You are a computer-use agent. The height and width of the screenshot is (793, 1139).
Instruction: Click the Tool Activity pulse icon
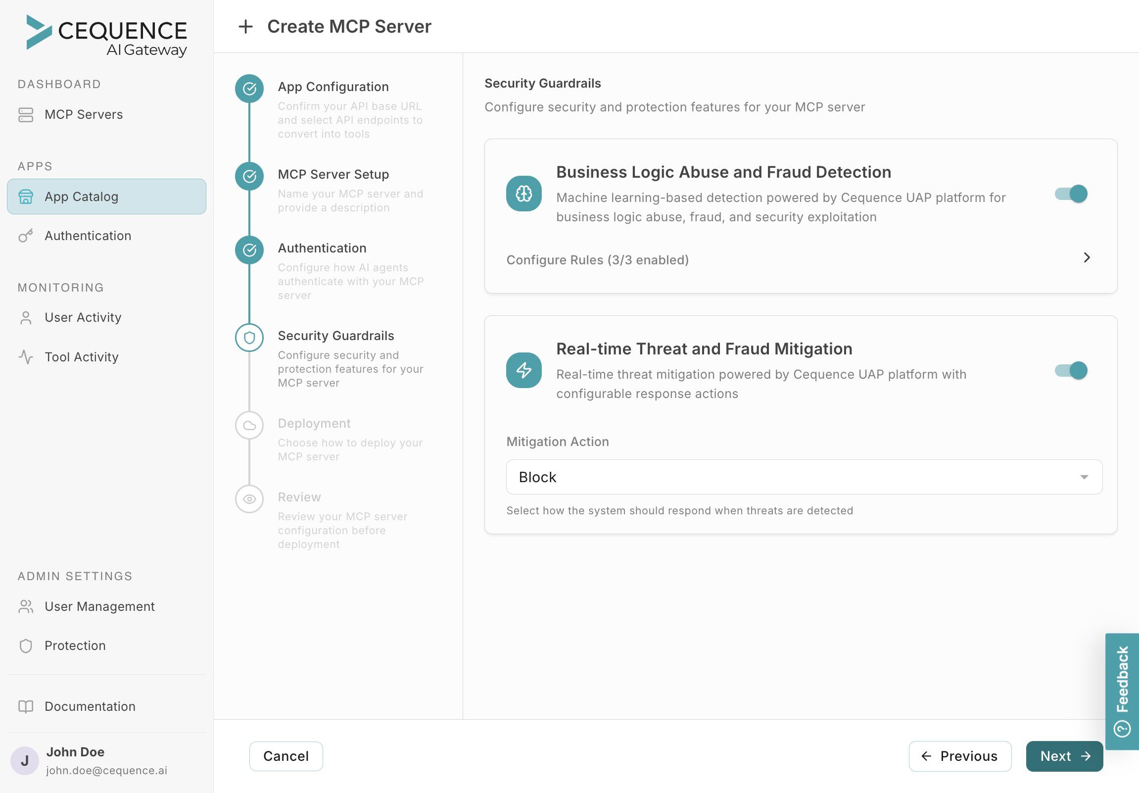(26, 357)
